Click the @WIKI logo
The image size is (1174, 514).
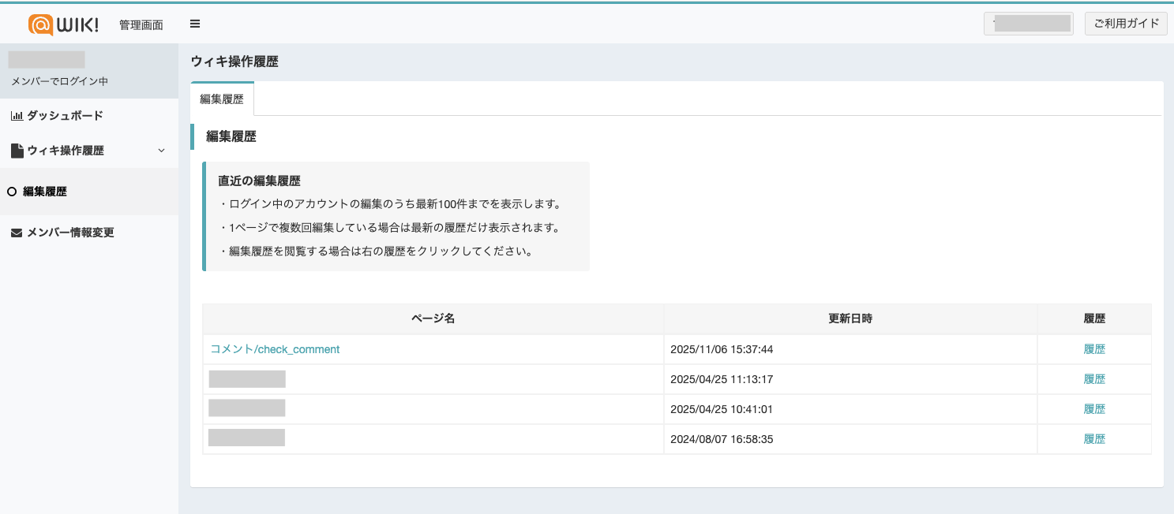click(x=63, y=24)
